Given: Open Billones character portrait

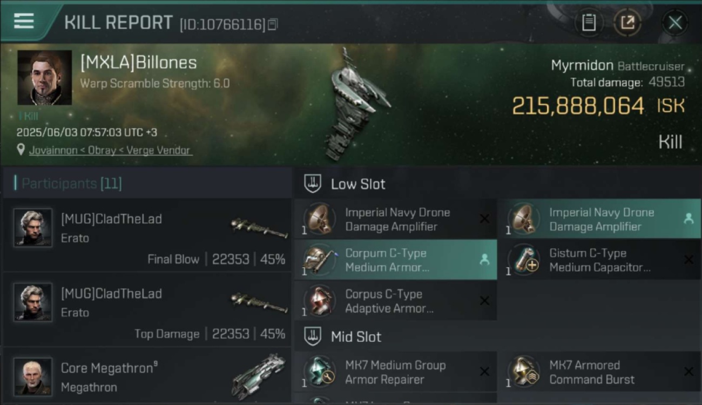Looking at the screenshot, I should tap(44, 78).
